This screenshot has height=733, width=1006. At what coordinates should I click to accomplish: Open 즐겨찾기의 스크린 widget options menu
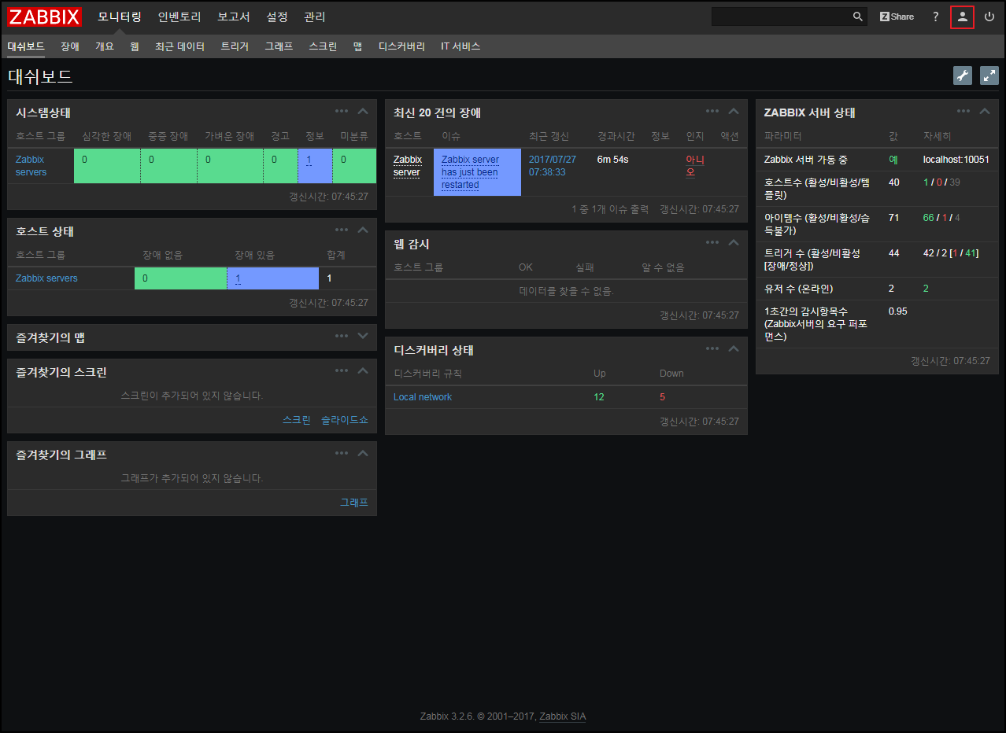(342, 370)
